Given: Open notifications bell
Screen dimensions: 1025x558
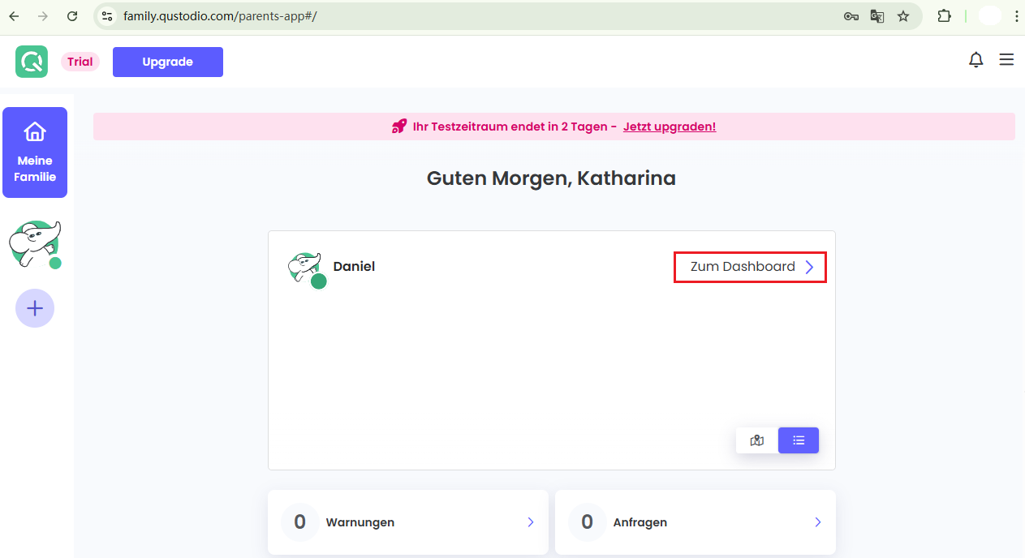Looking at the screenshot, I should click(x=976, y=60).
